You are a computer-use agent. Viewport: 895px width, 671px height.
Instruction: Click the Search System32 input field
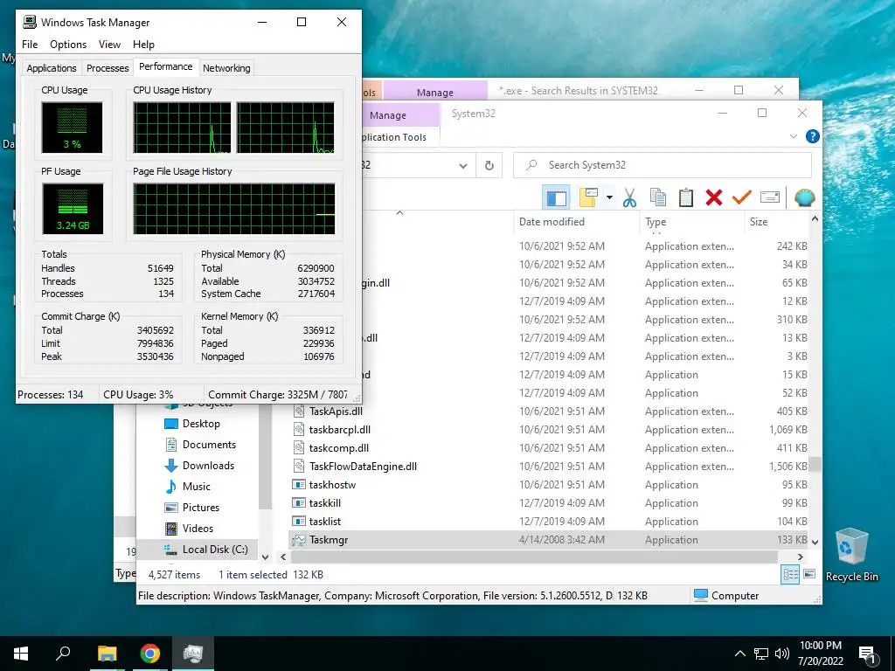(x=663, y=165)
